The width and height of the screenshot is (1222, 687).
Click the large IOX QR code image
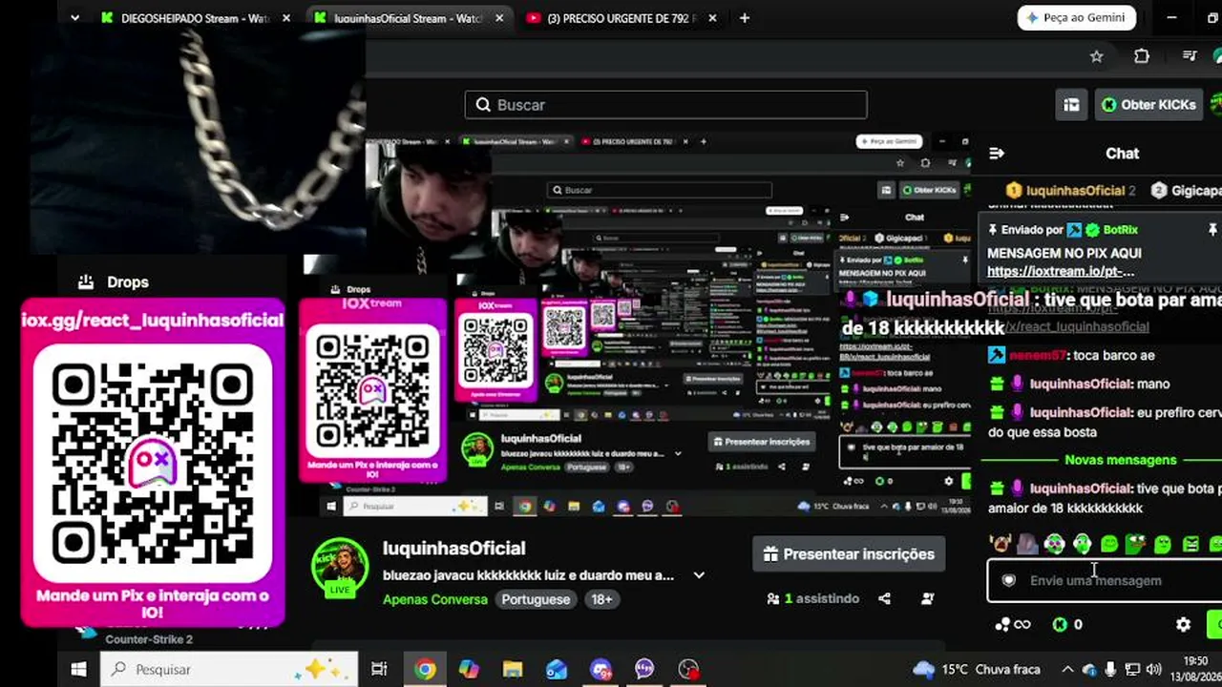[x=153, y=463]
